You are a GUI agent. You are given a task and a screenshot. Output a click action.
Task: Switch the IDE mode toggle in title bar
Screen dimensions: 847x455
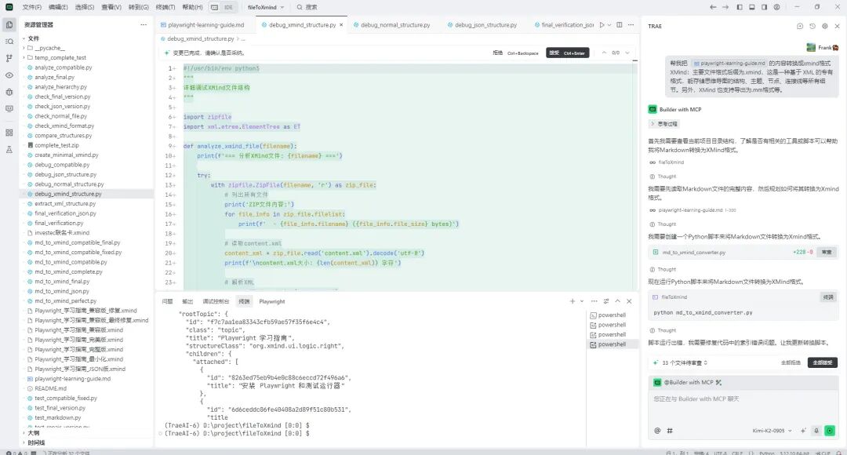click(x=222, y=7)
